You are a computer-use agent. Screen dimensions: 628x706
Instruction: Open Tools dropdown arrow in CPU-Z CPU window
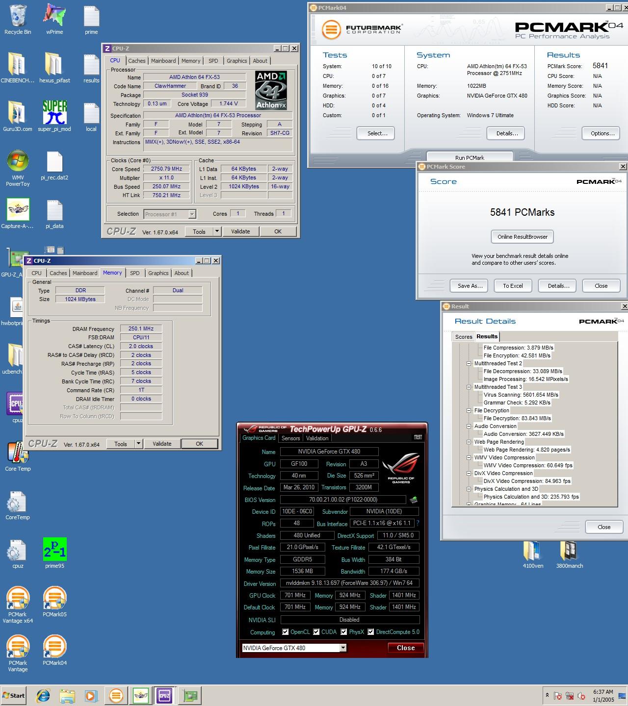pos(217,231)
